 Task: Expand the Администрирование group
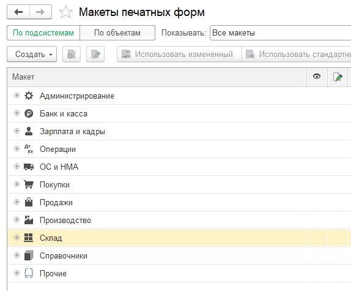17,96
